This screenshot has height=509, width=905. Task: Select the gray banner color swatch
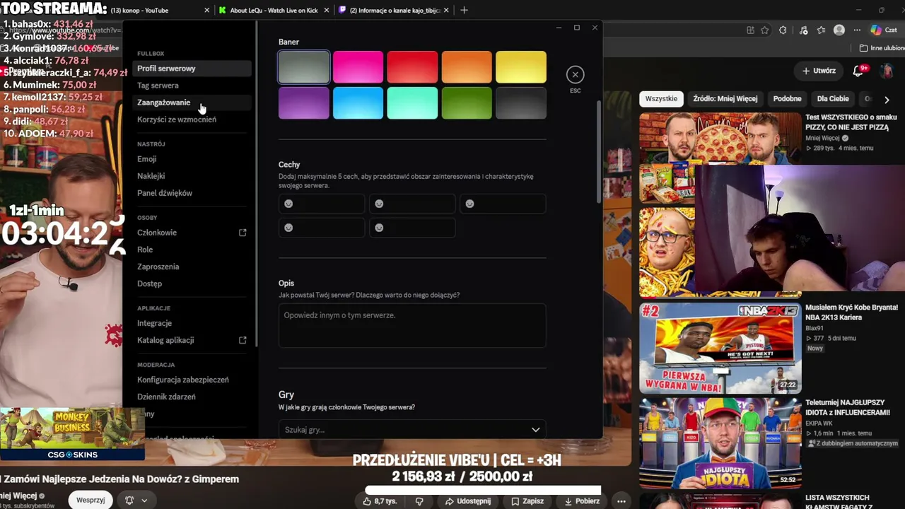pos(304,67)
